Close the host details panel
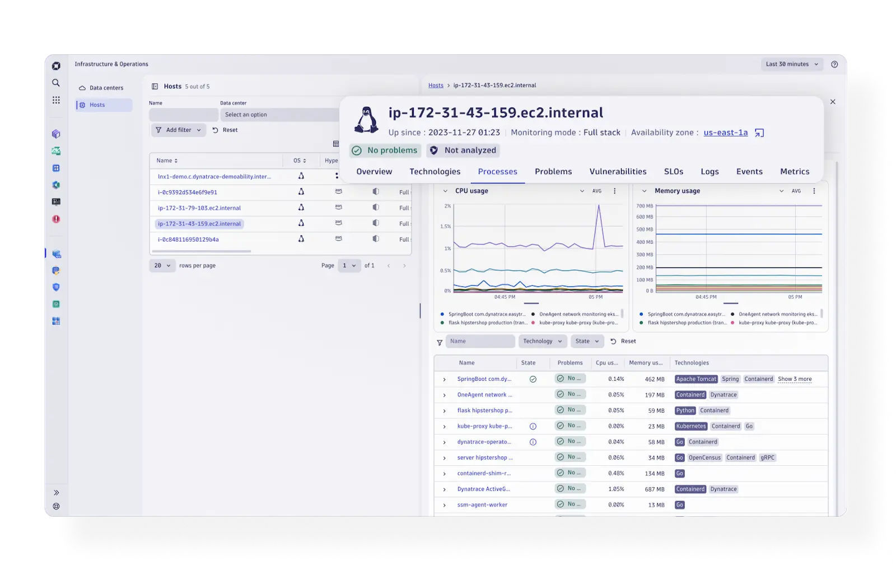 point(833,102)
